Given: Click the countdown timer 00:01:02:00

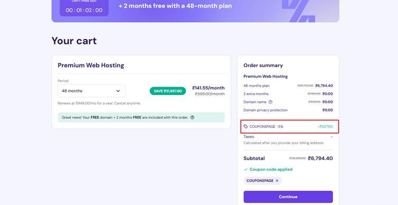Looking at the screenshot, I should pyautogui.click(x=84, y=11).
